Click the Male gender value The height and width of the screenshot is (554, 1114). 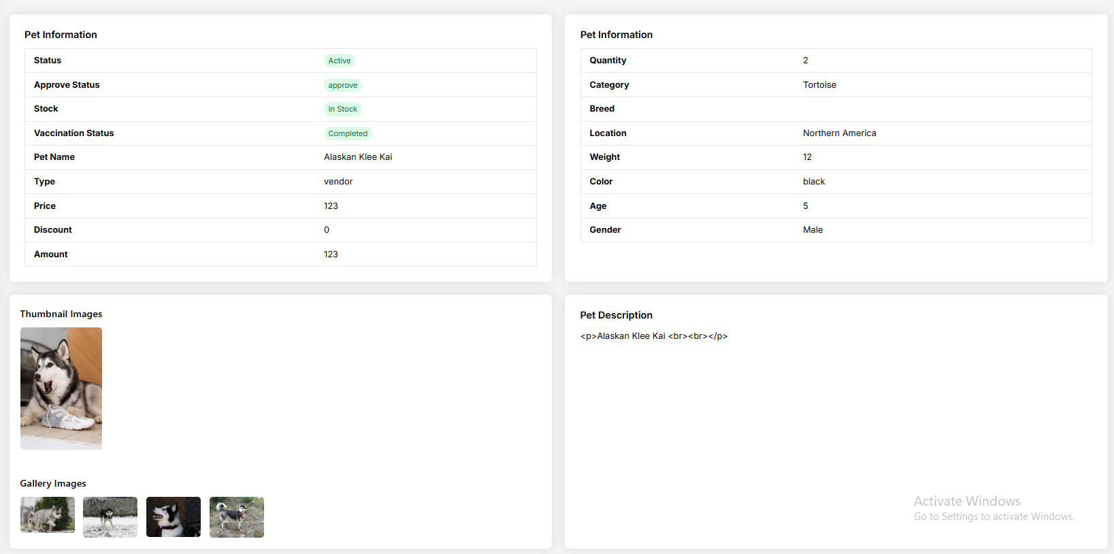813,230
